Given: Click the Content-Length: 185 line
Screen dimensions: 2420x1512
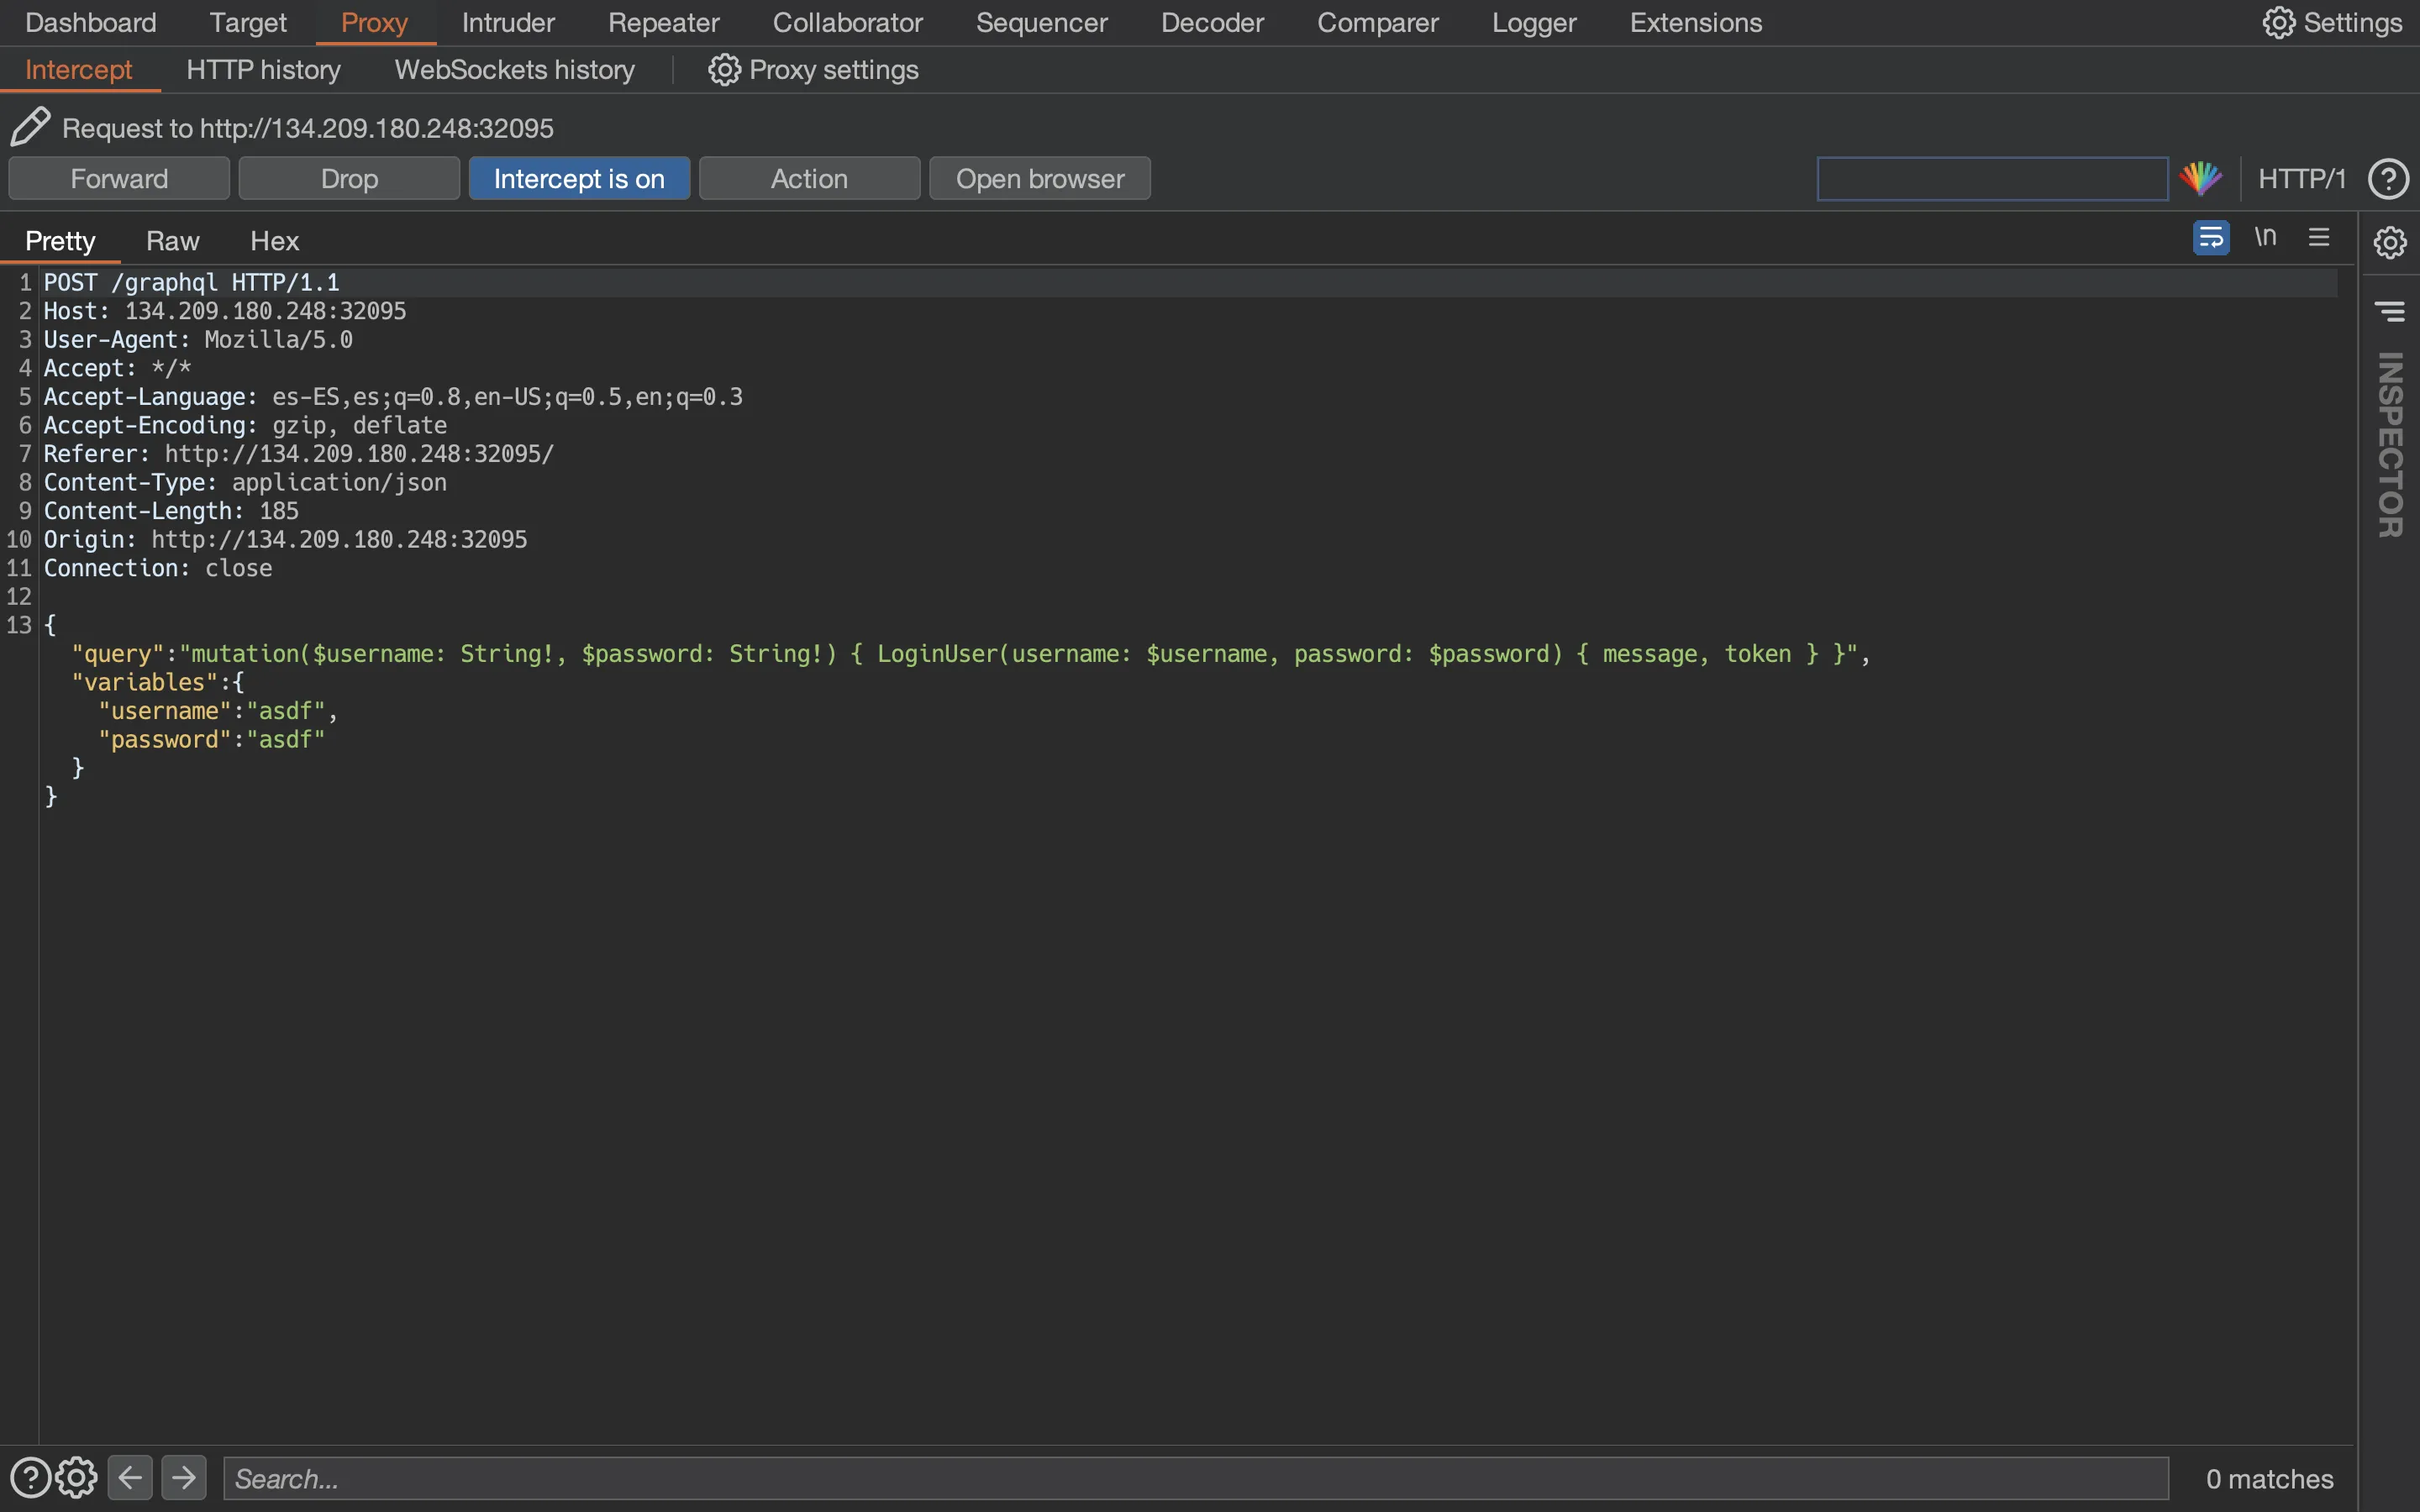Looking at the screenshot, I should point(171,511).
